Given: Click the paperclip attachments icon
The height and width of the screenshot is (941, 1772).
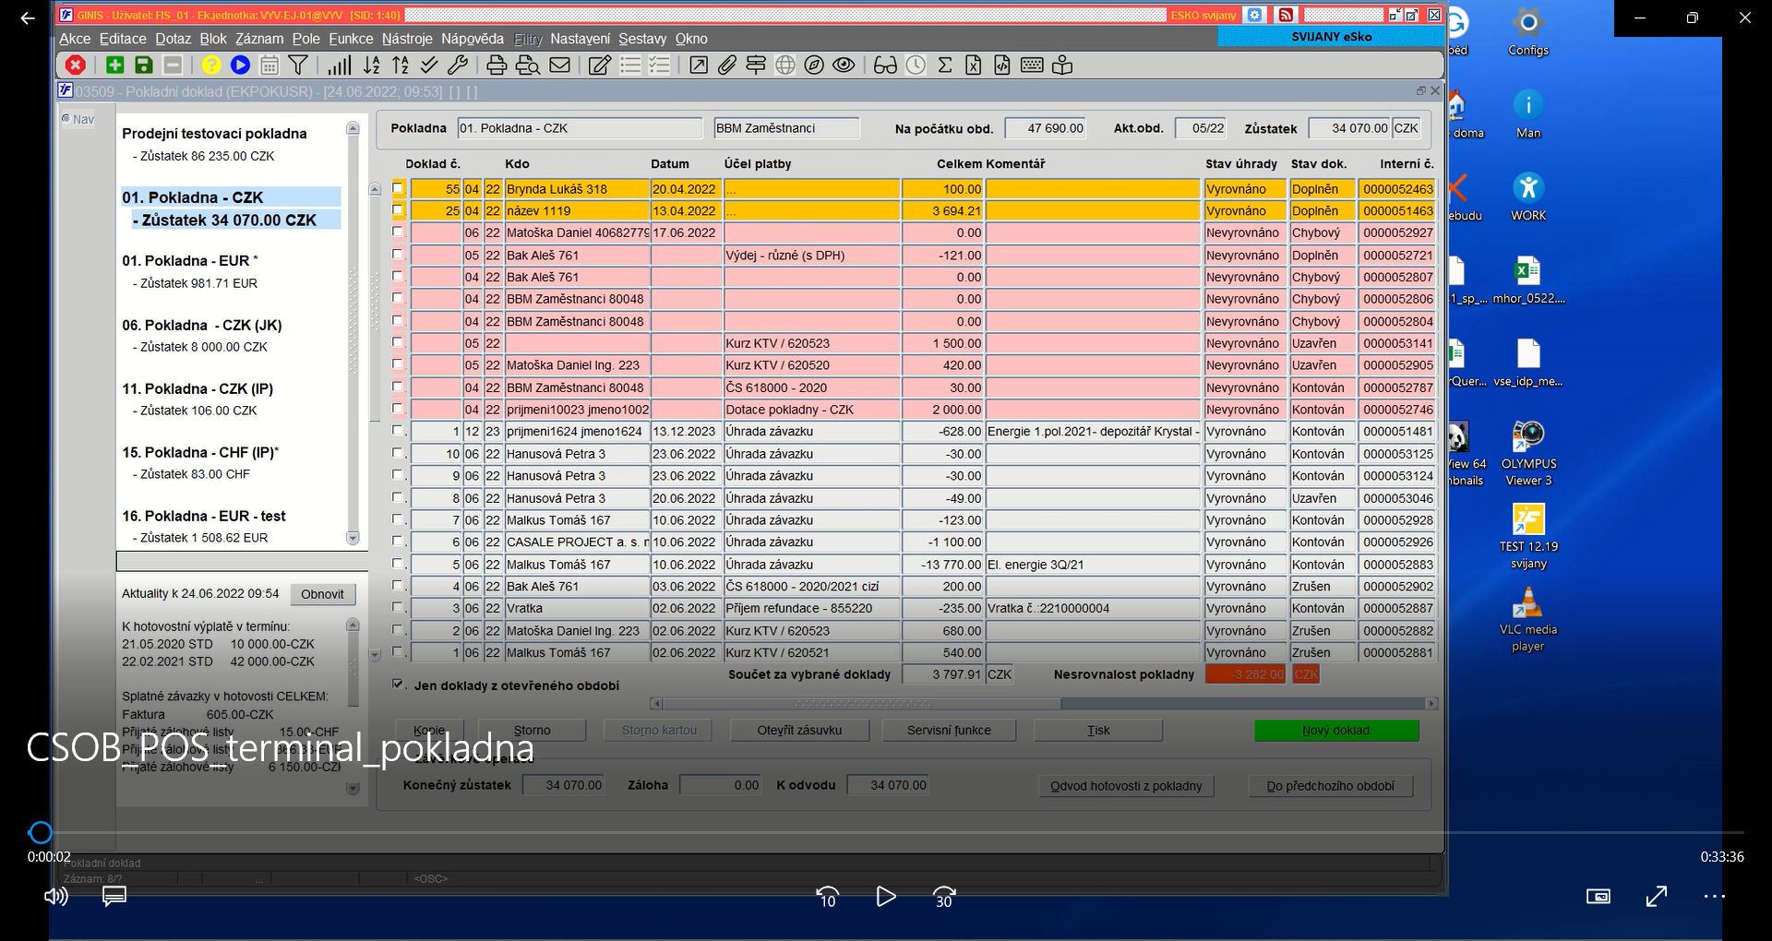Looking at the screenshot, I should coord(727,65).
